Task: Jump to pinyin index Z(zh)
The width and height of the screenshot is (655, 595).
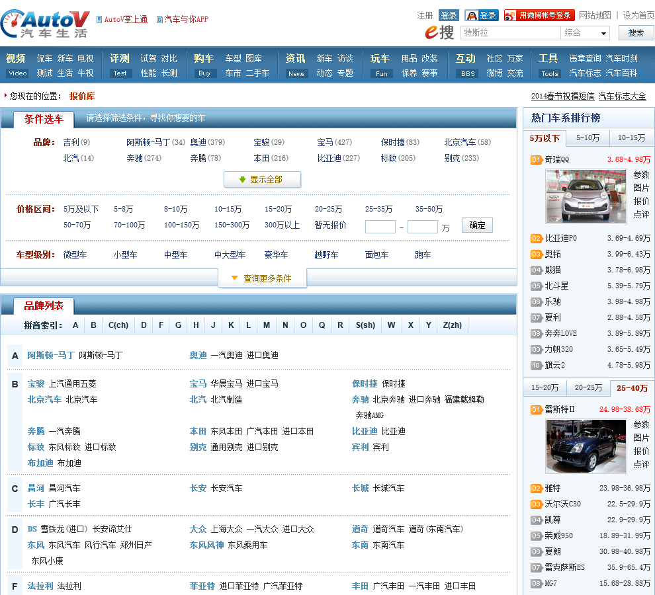Action: click(x=452, y=325)
